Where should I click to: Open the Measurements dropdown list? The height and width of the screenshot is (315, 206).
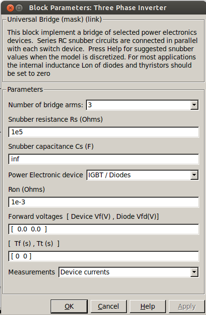point(129,272)
